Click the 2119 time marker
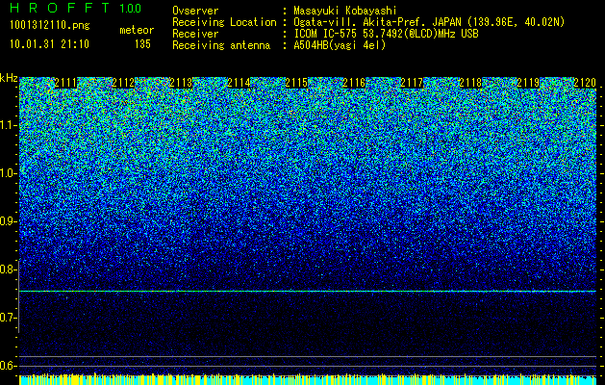Image resolution: width=605 pixels, height=385 pixels. pyautogui.click(x=528, y=83)
